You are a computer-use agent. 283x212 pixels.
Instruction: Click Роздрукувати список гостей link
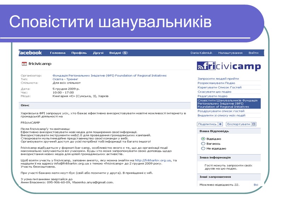pos(221,111)
